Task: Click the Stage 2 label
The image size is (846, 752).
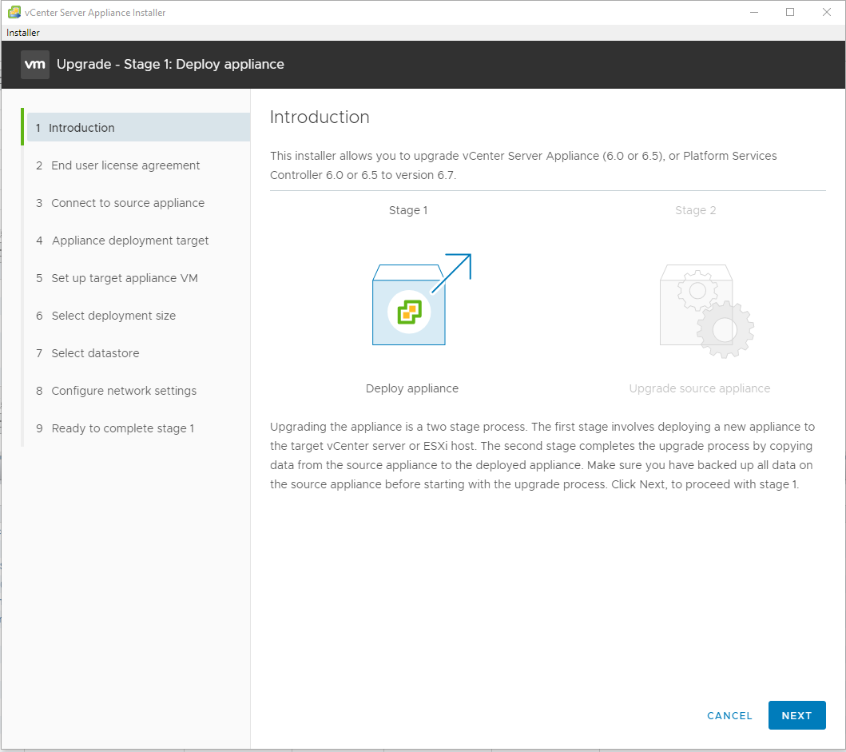Action: click(695, 210)
